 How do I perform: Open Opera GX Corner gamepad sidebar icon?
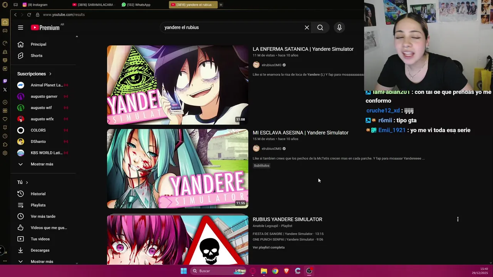tap(5, 31)
